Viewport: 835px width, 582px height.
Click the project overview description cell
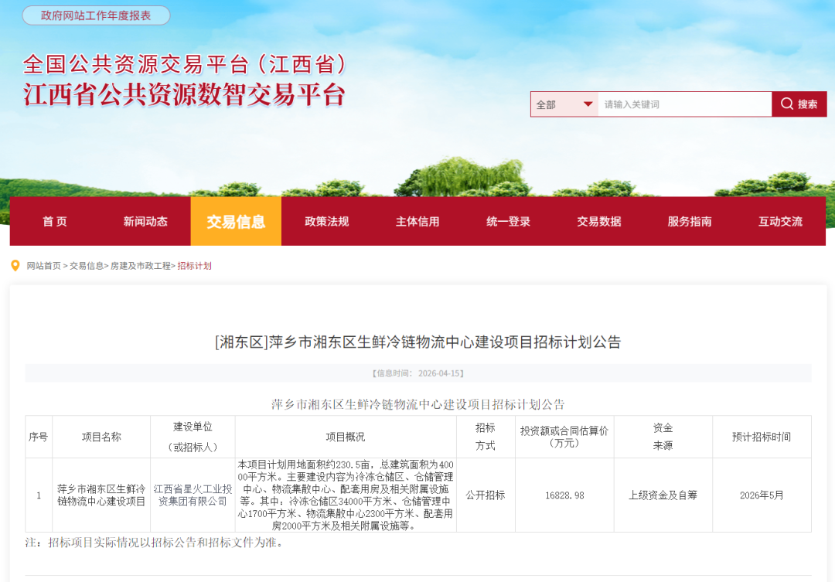point(346,495)
